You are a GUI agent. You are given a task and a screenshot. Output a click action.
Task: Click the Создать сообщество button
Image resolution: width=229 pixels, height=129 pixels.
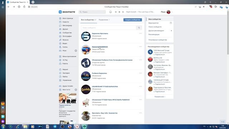[x=133, y=20]
